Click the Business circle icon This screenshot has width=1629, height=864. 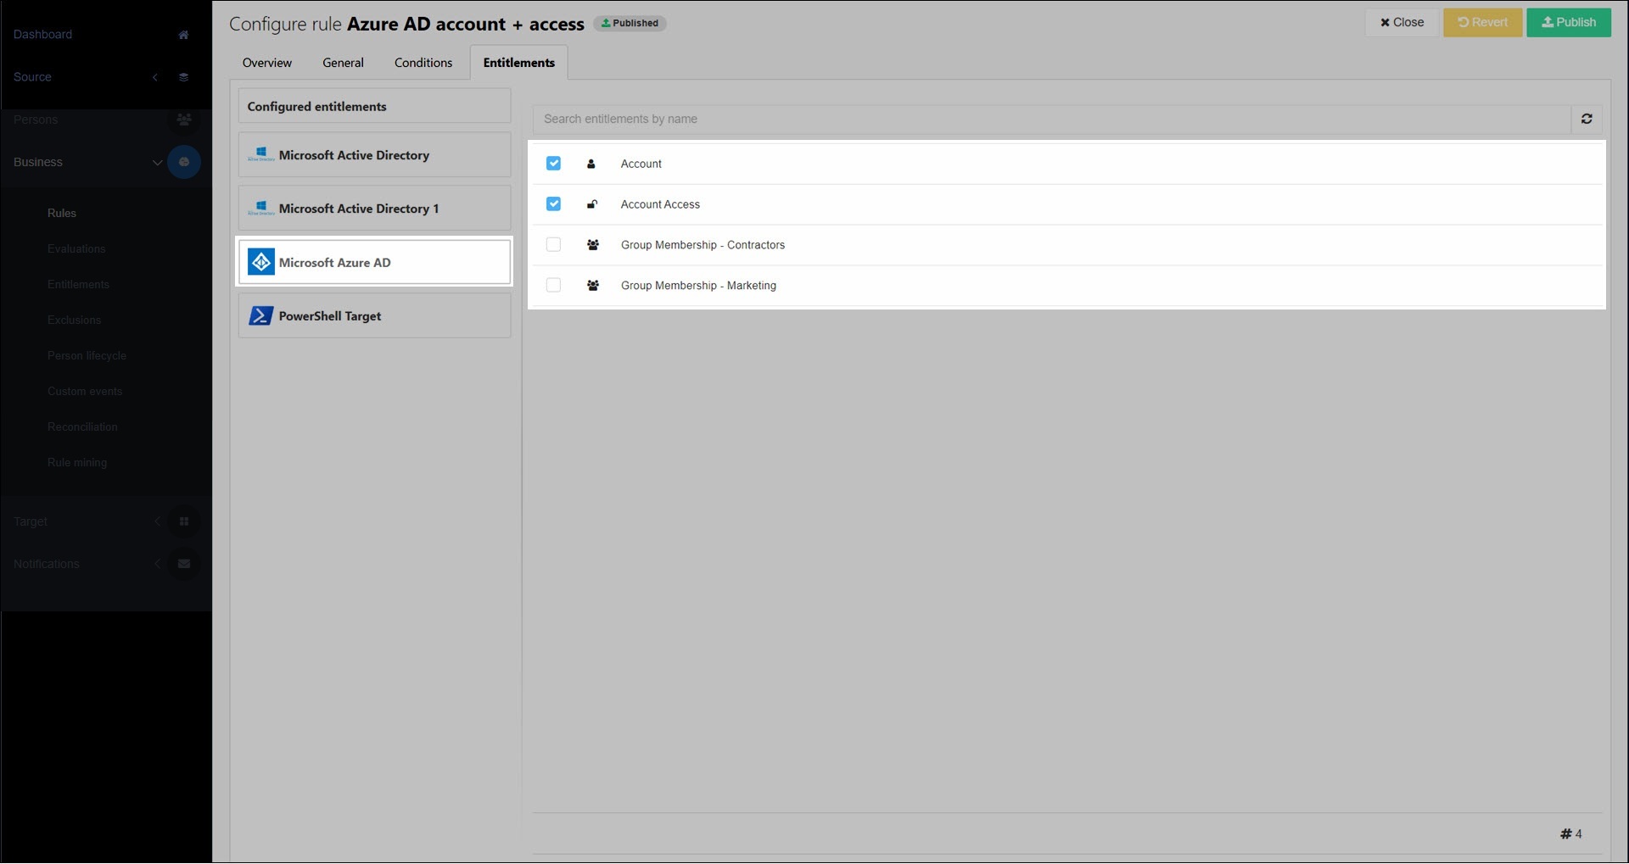coord(183,162)
